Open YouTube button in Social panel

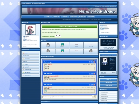point(108,80)
